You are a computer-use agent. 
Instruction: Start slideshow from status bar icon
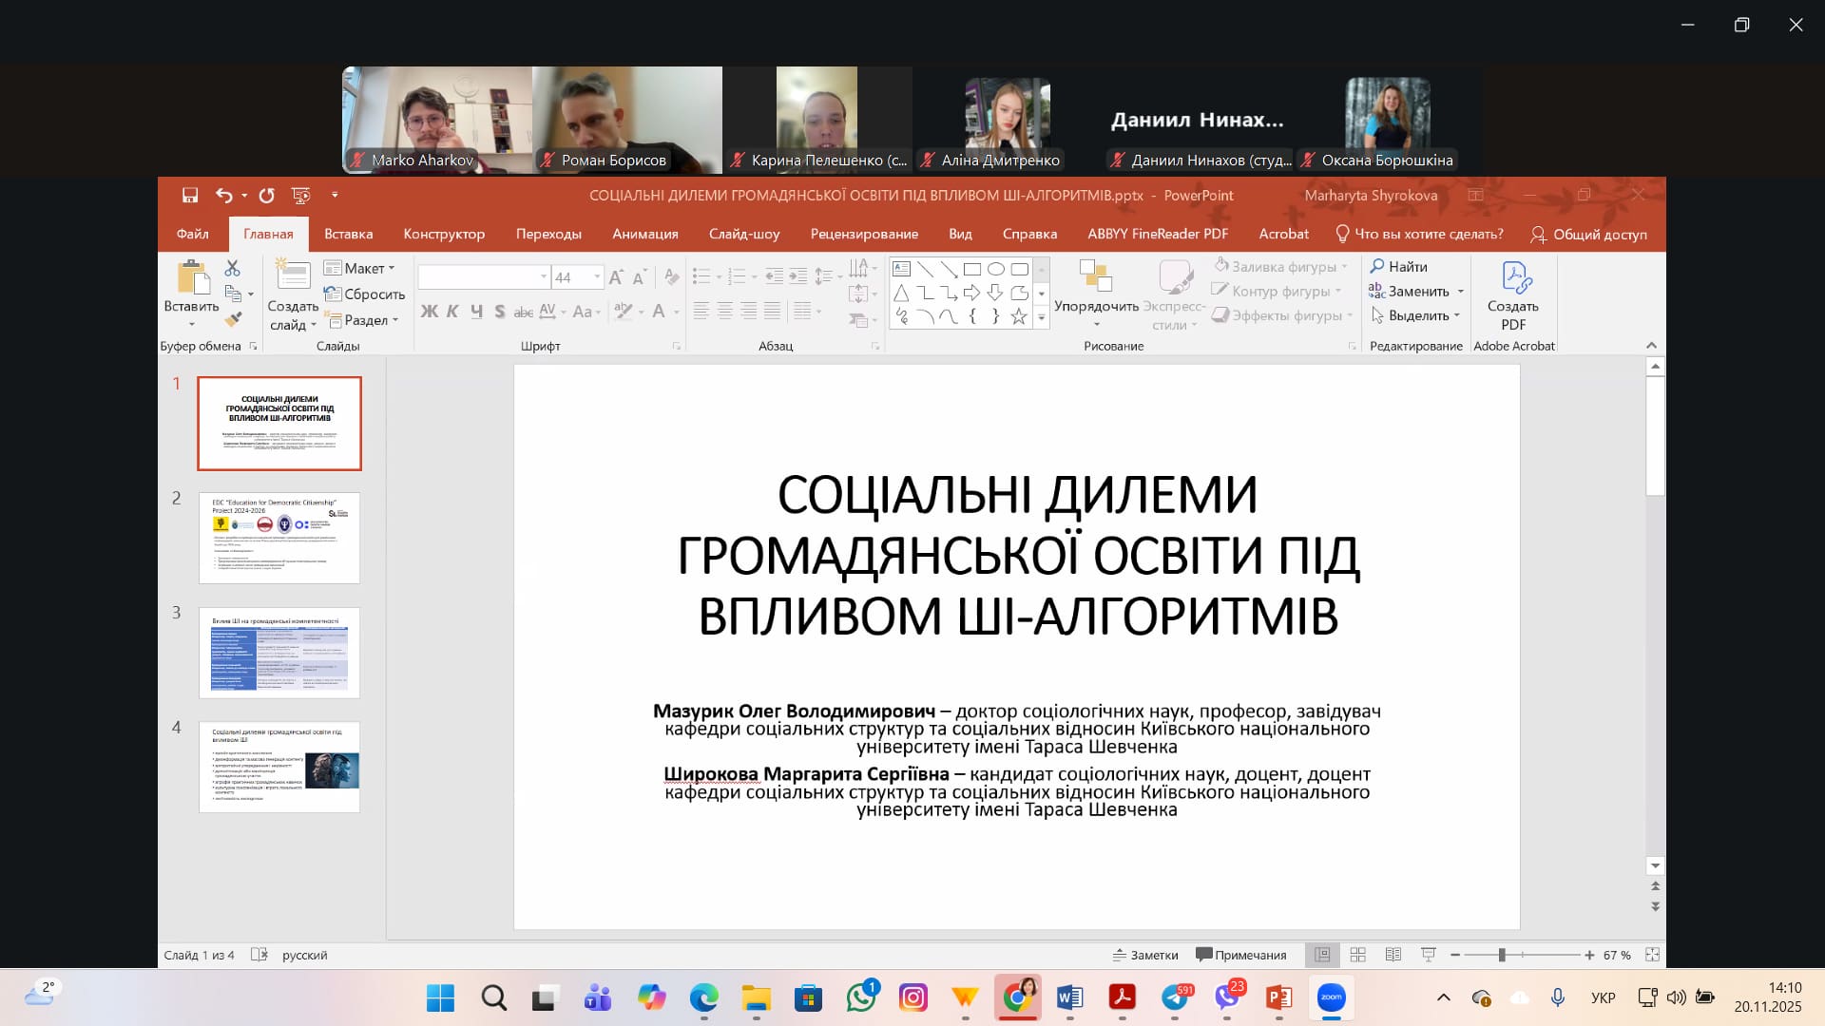[1428, 955]
